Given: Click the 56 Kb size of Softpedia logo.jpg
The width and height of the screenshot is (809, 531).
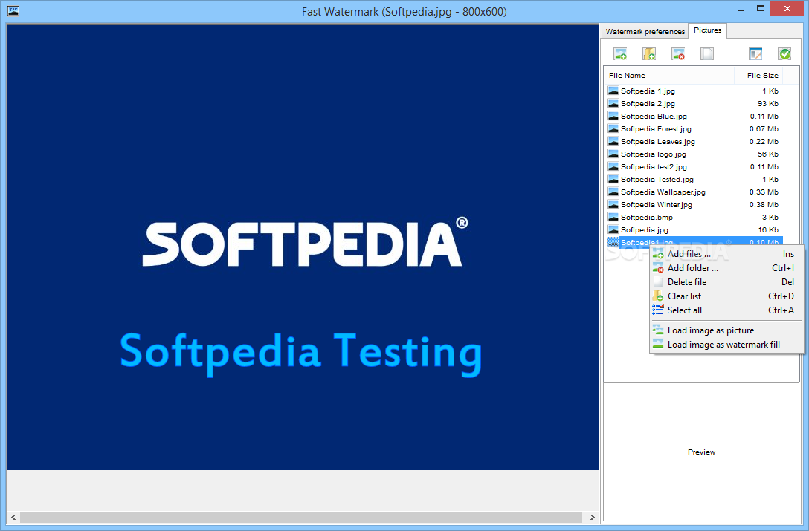Looking at the screenshot, I should coord(767,154).
